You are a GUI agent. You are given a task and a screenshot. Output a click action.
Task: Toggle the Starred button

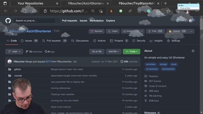point(177,31)
